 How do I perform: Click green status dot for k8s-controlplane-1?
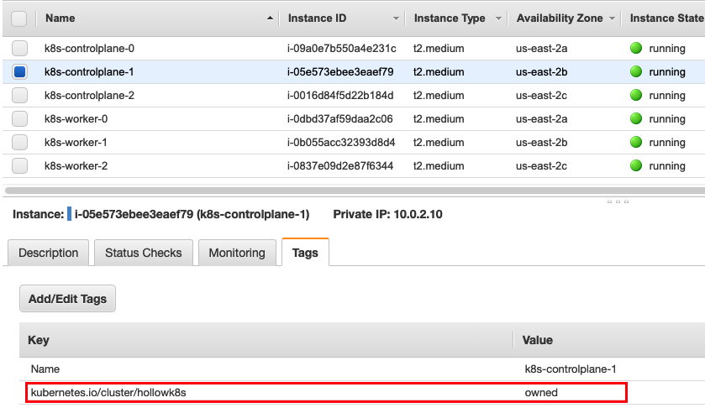(x=636, y=72)
